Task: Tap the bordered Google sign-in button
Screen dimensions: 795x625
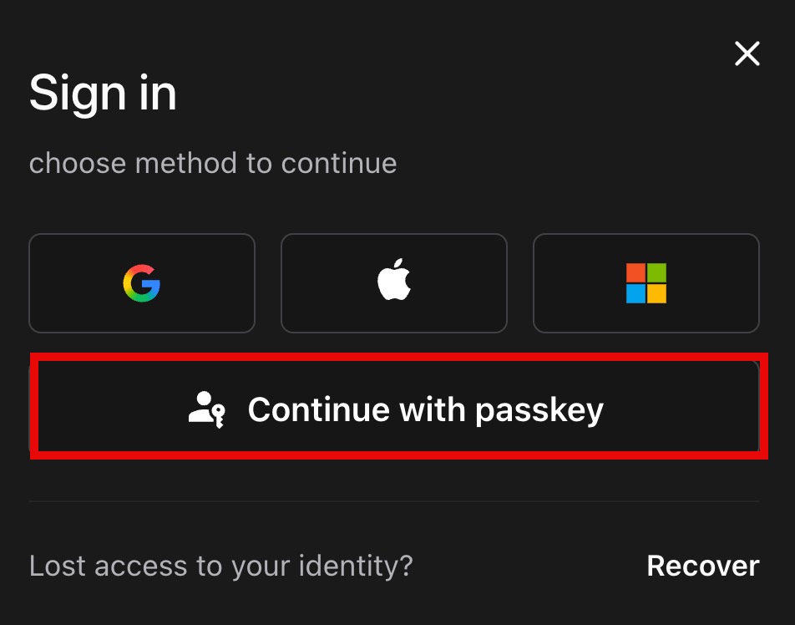Action: tap(142, 283)
